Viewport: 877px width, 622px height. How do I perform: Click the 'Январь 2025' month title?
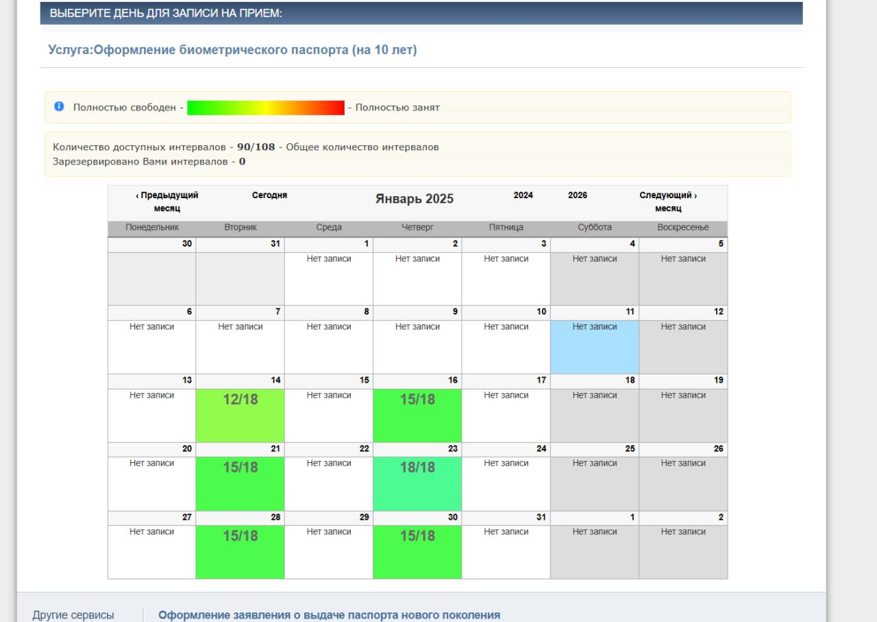tap(414, 199)
